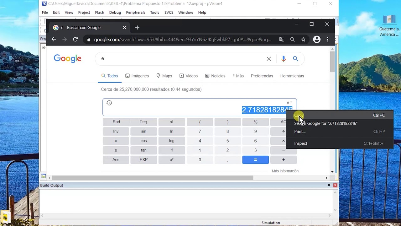This screenshot has height=226, width=401.
Task: Open Preferencias link
Action: tap(262, 76)
